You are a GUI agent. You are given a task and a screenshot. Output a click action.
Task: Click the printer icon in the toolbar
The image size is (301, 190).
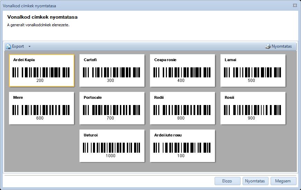point(268,46)
